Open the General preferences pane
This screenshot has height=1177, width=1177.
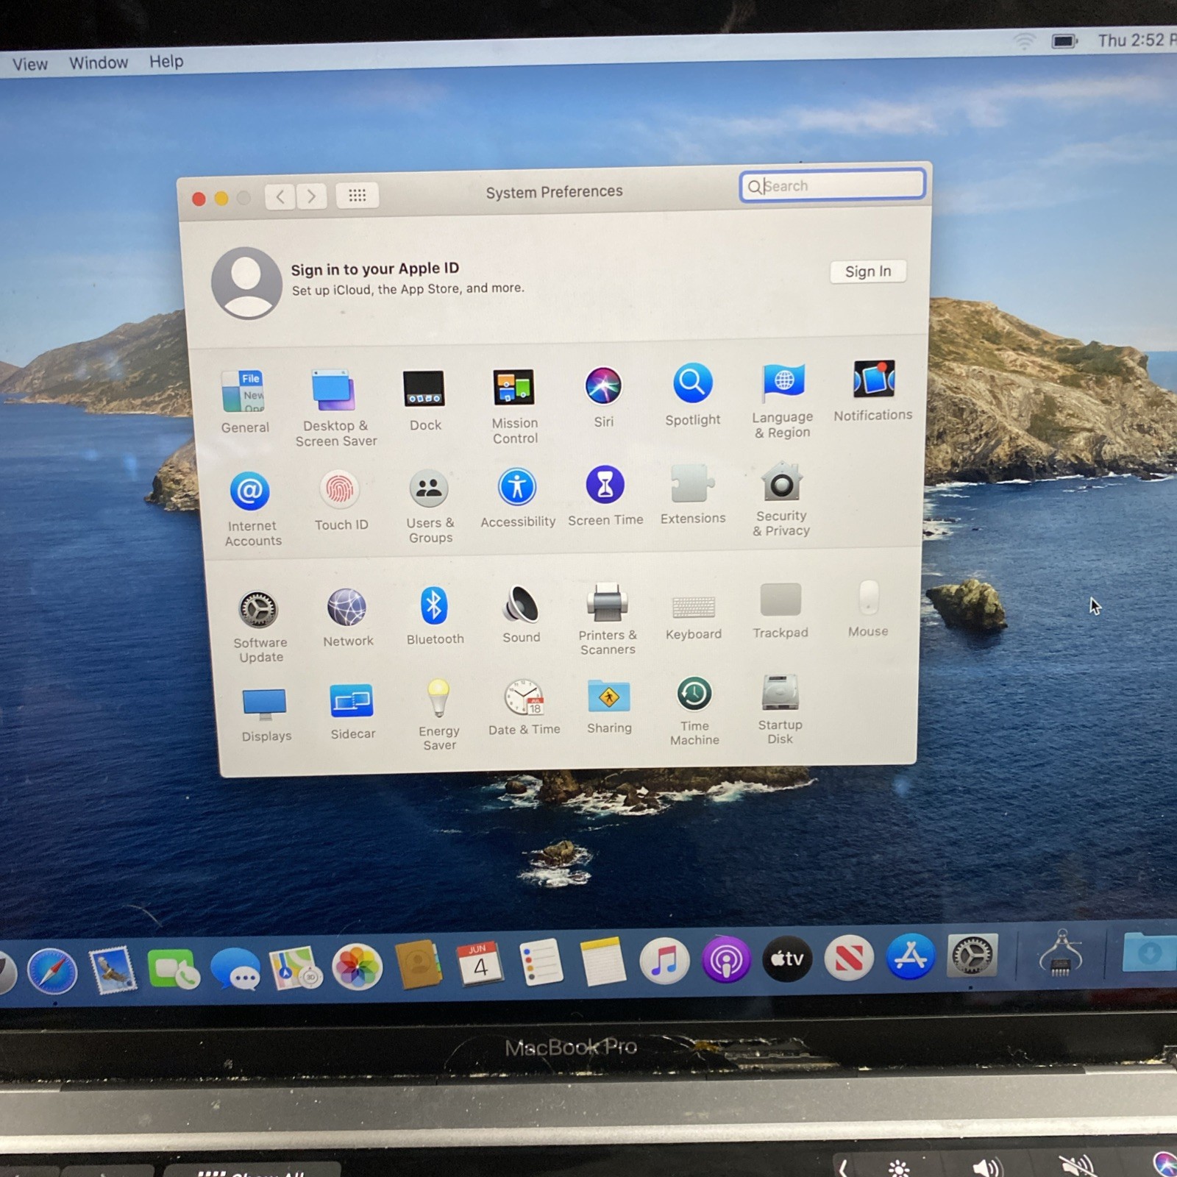pyautogui.click(x=244, y=392)
